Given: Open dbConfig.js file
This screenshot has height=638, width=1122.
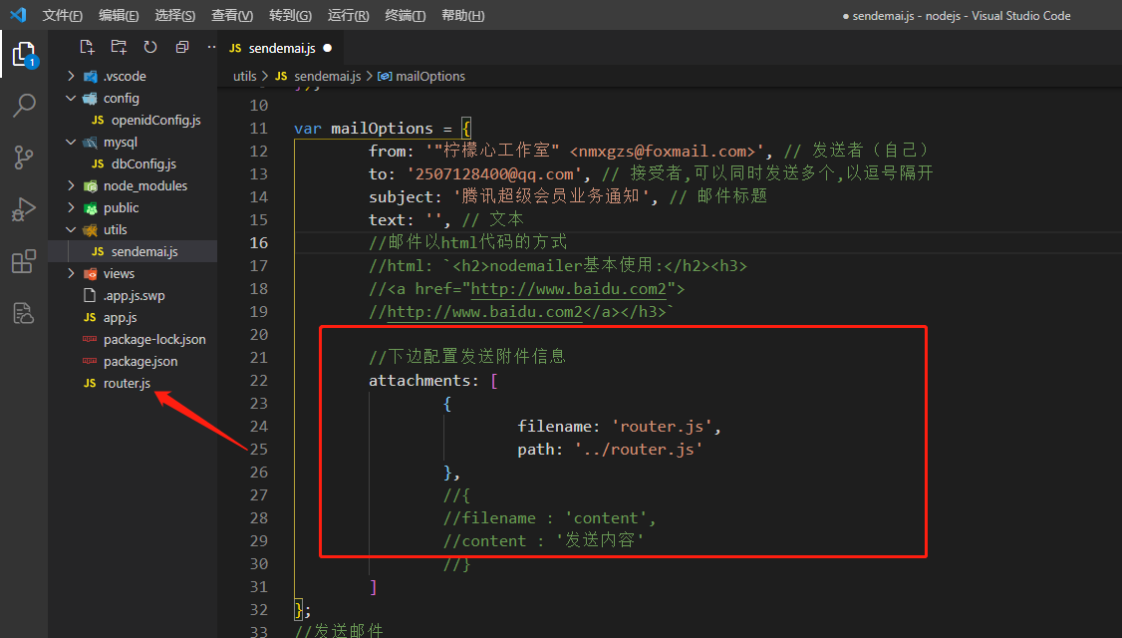Looking at the screenshot, I should 143,163.
